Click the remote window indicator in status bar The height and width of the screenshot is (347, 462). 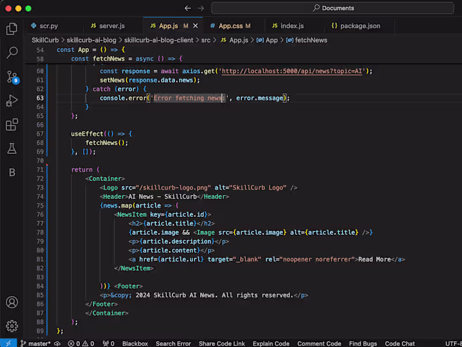8,343
